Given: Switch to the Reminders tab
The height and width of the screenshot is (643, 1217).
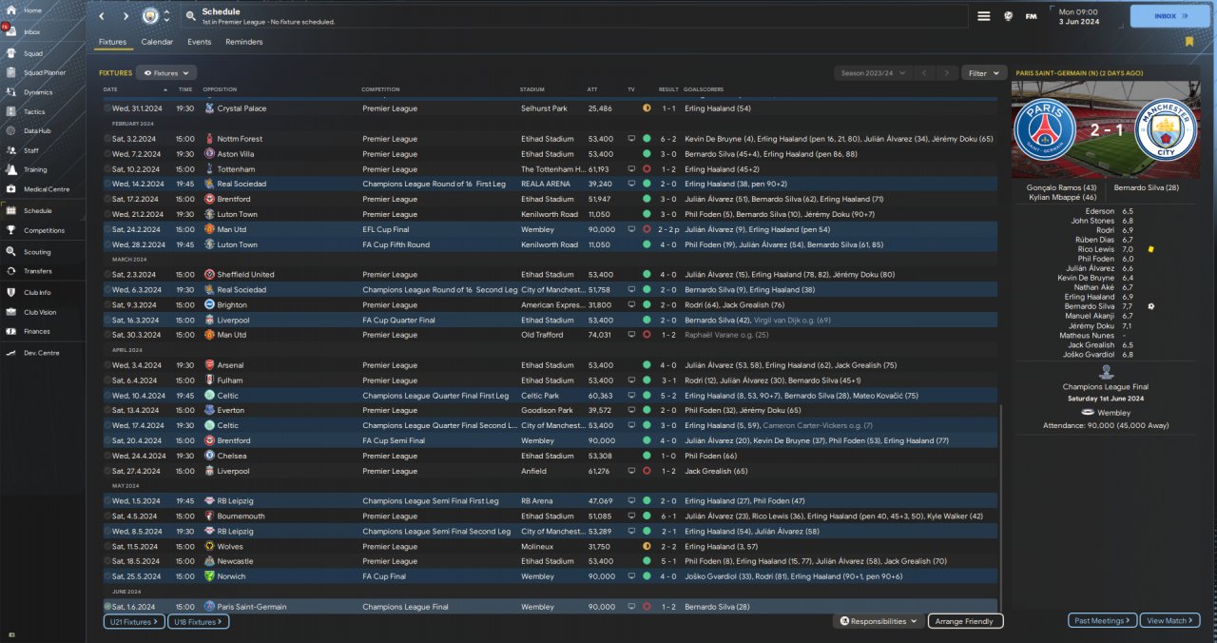Looking at the screenshot, I should point(243,42).
